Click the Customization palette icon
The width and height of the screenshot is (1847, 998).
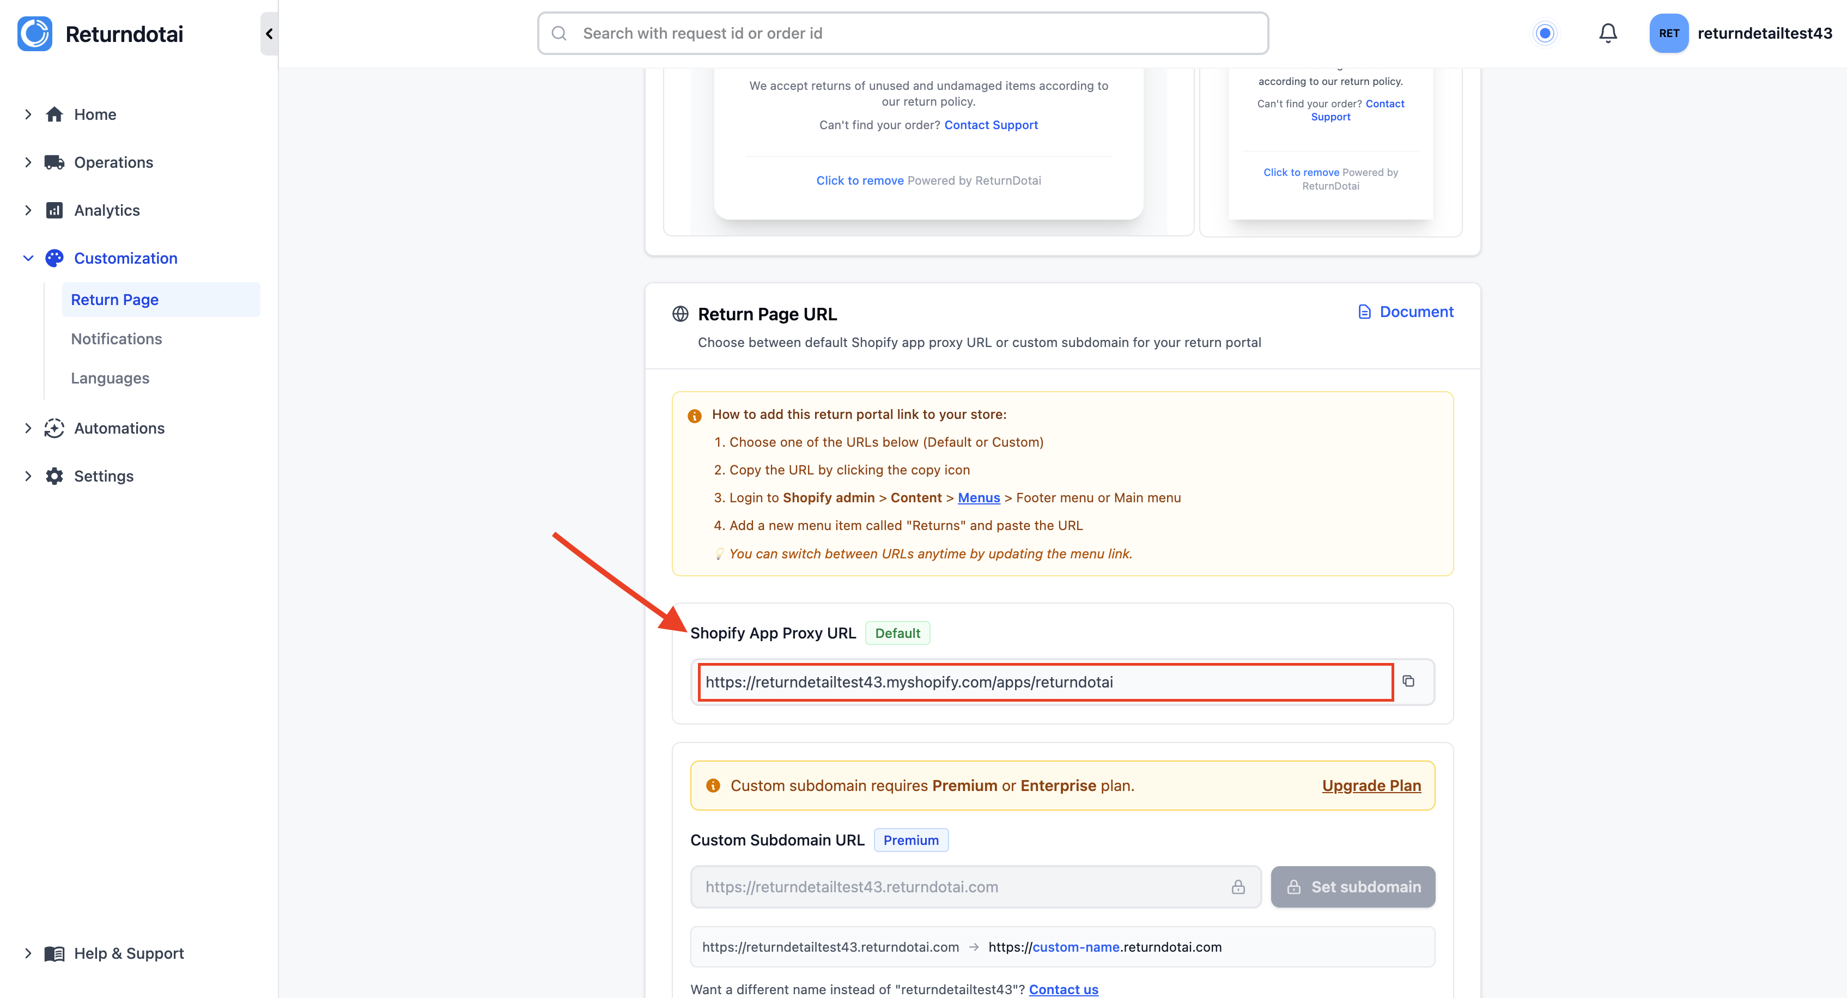point(54,258)
